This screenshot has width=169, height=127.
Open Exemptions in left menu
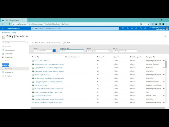click(8, 76)
